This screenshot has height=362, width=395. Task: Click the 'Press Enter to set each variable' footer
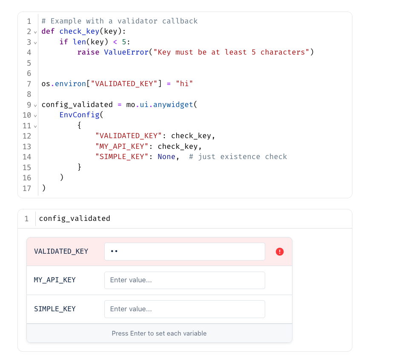point(159,333)
